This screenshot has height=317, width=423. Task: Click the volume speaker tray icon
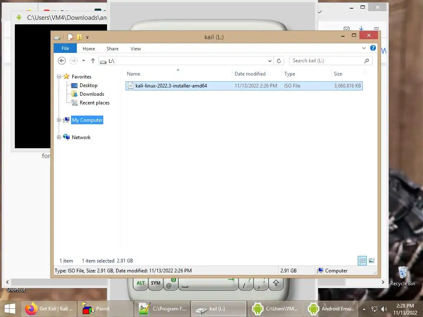(384, 309)
